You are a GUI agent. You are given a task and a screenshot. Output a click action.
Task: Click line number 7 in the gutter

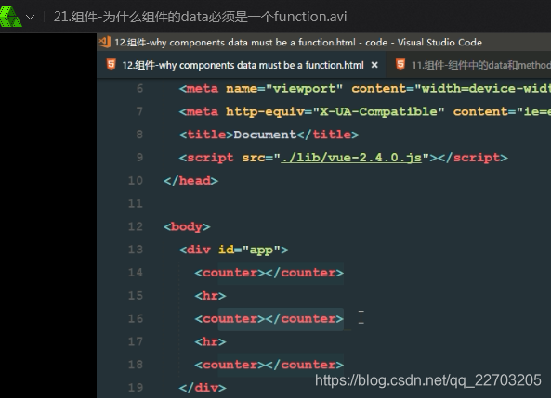139,111
